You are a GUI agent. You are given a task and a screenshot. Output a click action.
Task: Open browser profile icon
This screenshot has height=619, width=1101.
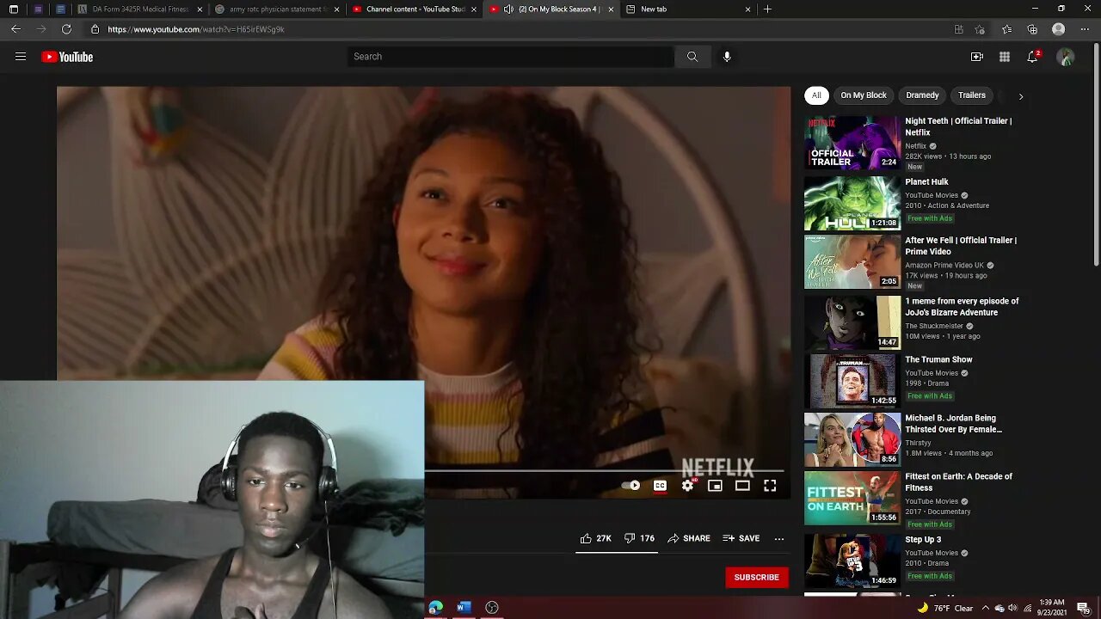(x=1059, y=29)
